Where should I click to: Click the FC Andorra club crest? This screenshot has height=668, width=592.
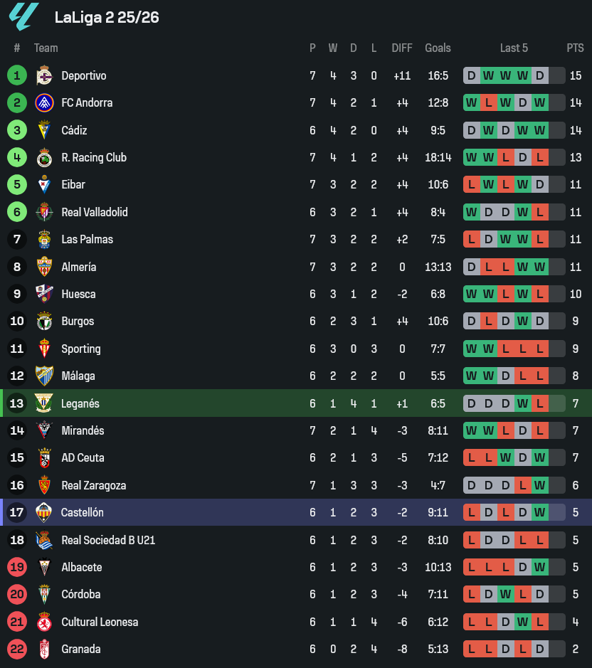click(44, 102)
